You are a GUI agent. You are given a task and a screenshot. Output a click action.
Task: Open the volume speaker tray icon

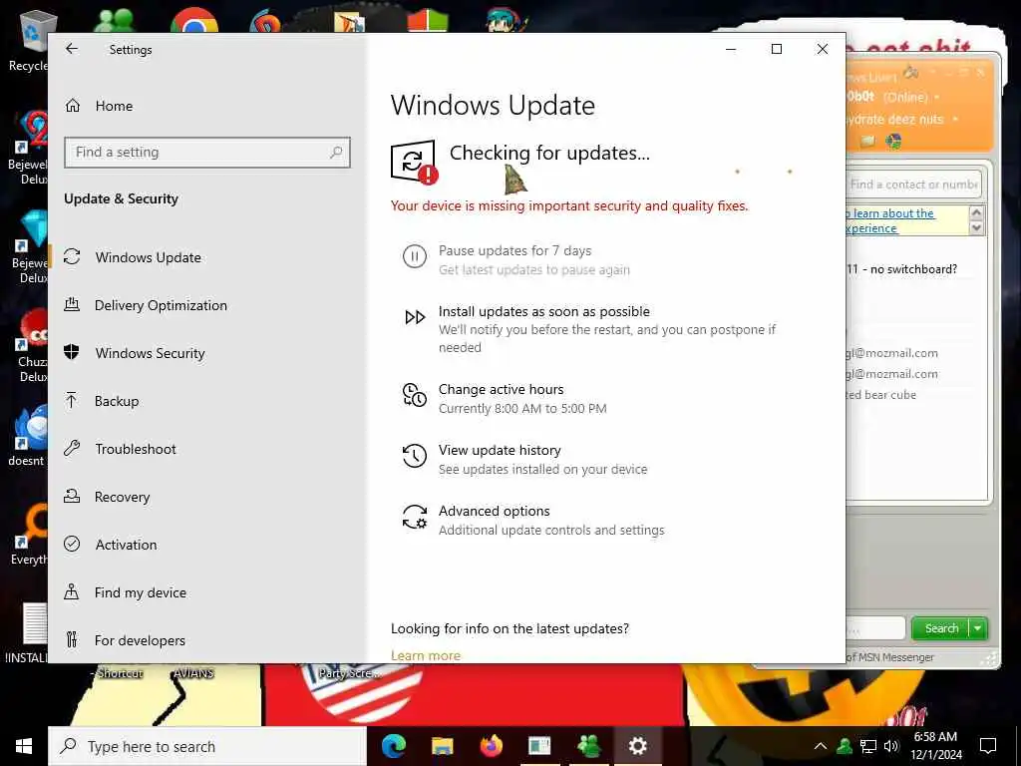(x=891, y=746)
